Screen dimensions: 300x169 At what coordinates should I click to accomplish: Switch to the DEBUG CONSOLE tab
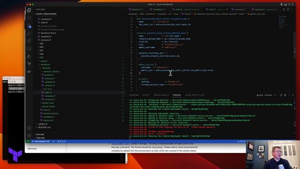click(161, 95)
